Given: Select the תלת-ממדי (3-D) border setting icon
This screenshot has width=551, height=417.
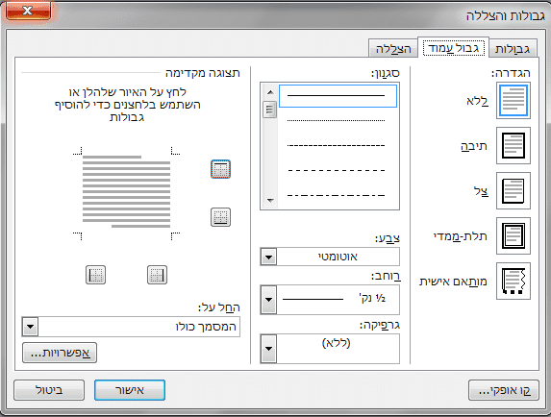Looking at the screenshot, I should [x=513, y=235].
